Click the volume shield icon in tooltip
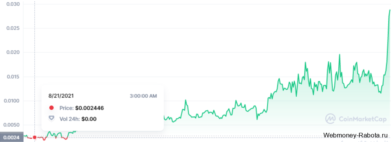 [52, 119]
